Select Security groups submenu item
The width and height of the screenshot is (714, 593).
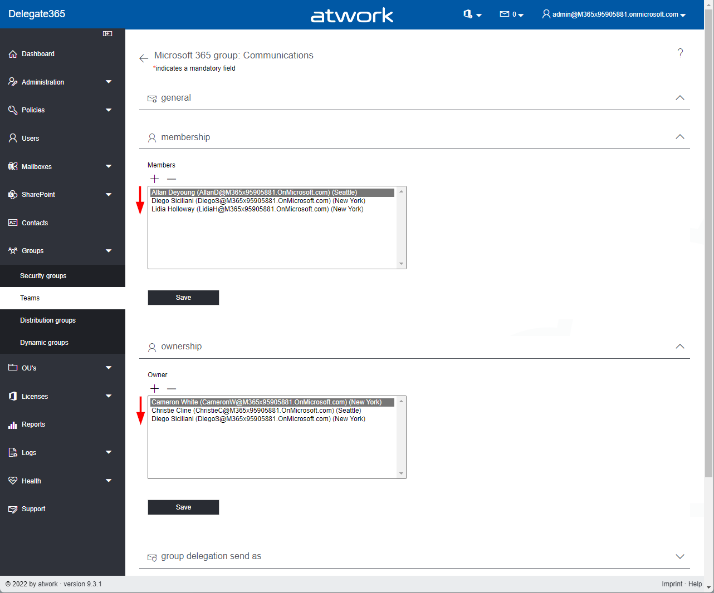(x=62, y=276)
